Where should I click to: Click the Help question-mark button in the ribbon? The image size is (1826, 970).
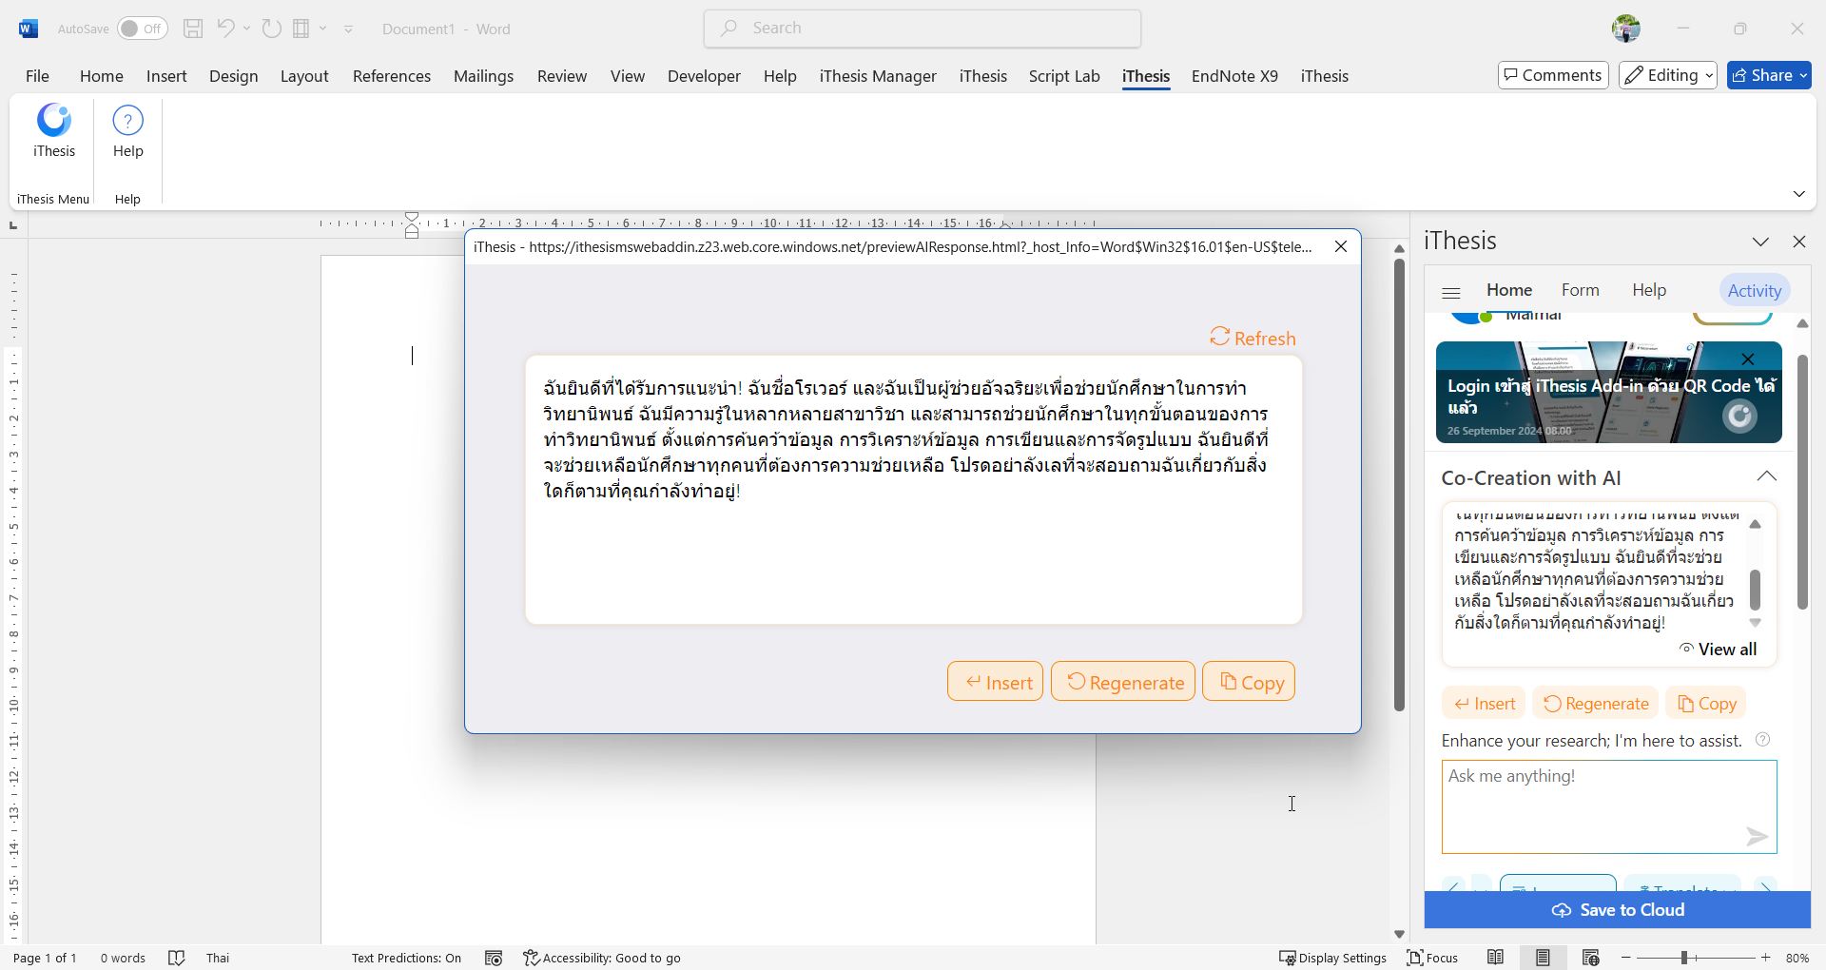pyautogui.click(x=127, y=131)
